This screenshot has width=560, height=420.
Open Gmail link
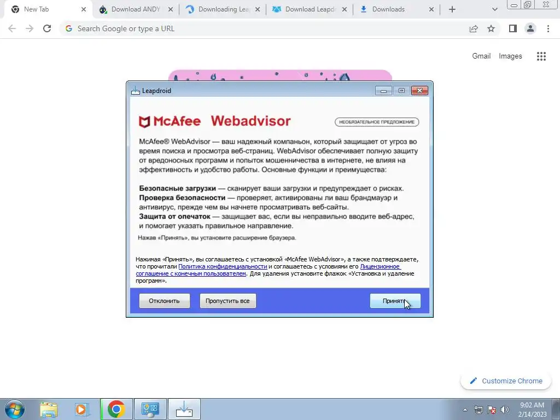[x=481, y=56]
